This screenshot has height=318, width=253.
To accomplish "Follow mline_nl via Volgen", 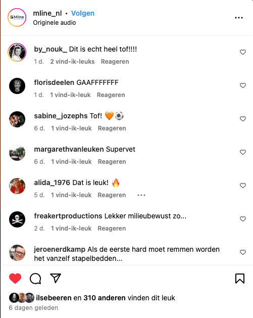I will 83,13.
